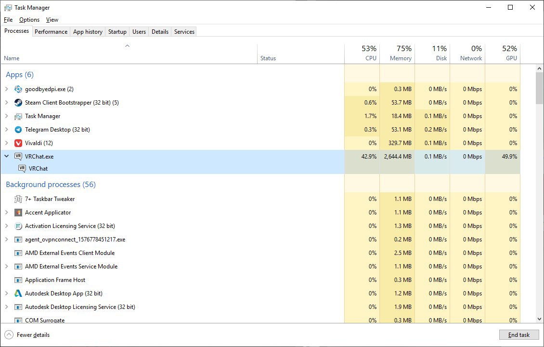Expand the Steam Client Bootstrapper group

click(x=7, y=103)
